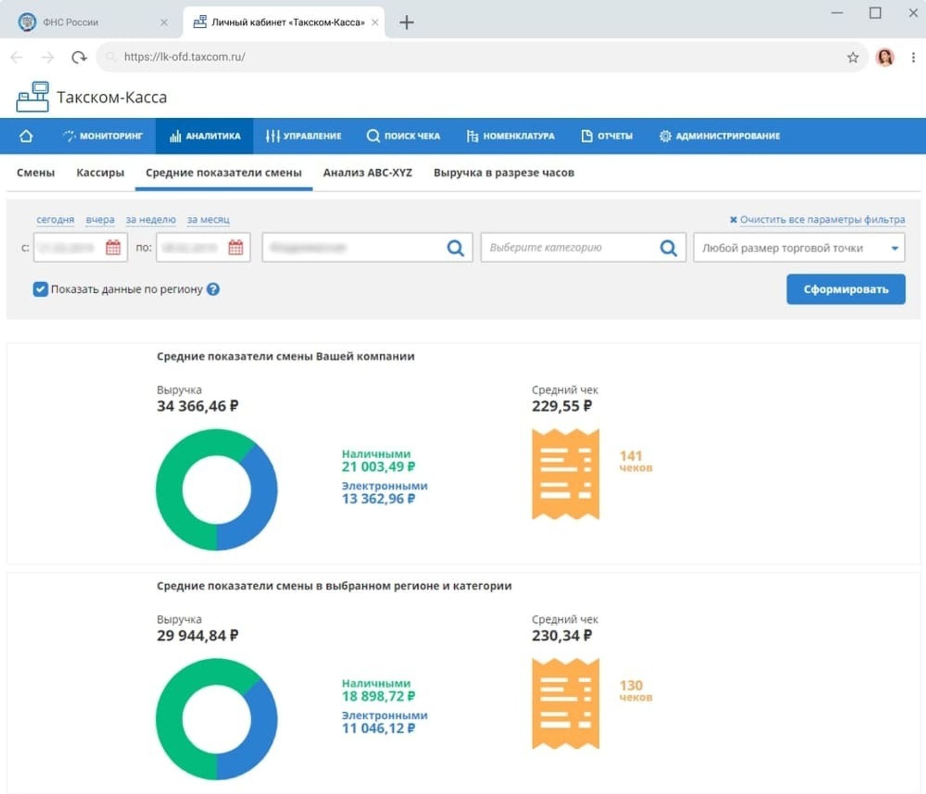Open browser three-dot menu

coord(913,57)
